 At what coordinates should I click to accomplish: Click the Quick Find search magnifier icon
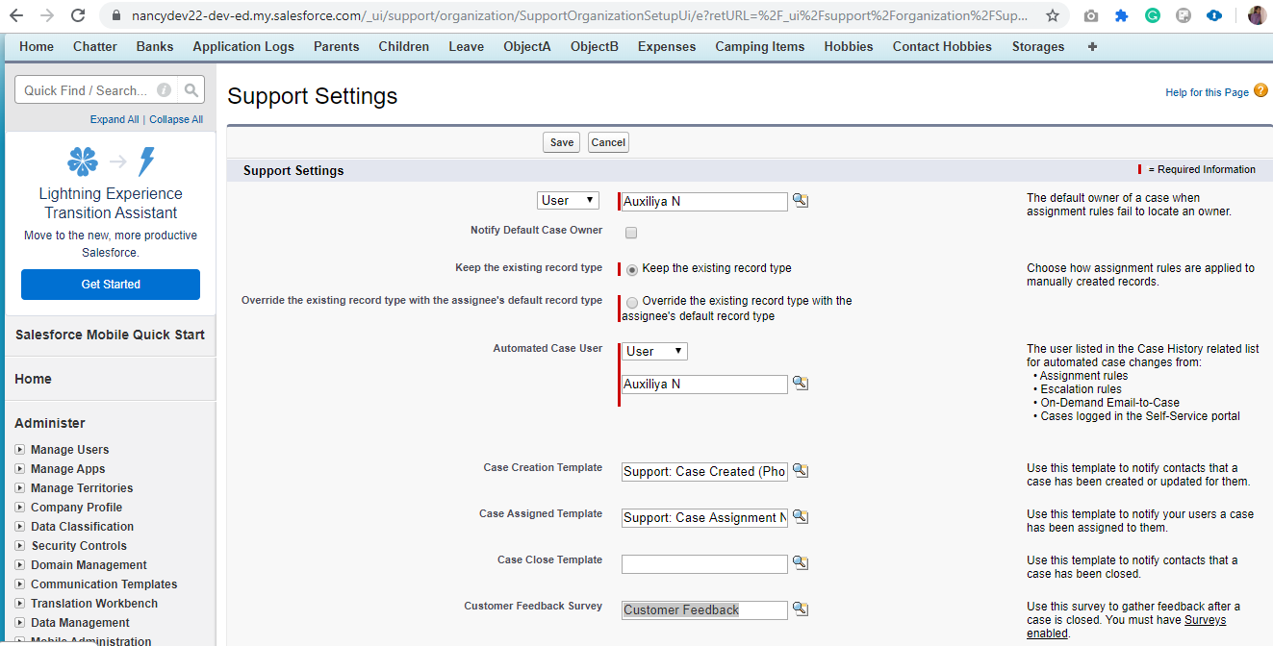click(x=191, y=88)
